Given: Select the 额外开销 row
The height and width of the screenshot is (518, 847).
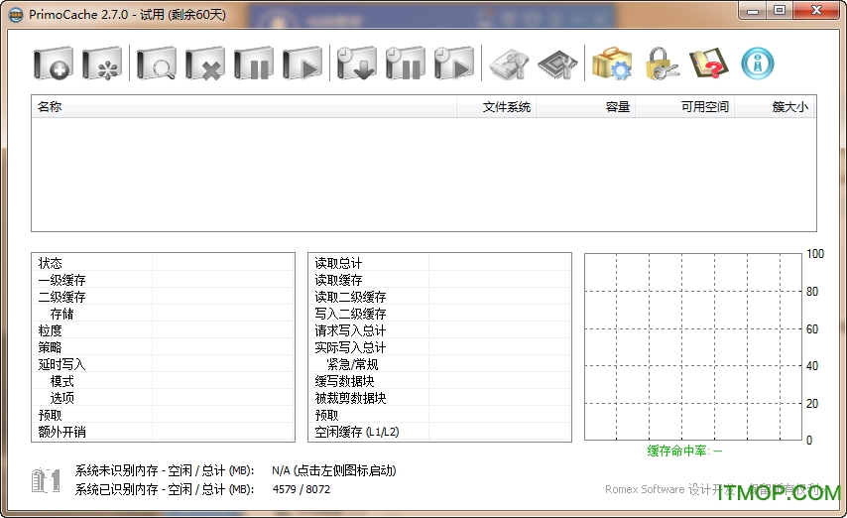Looking at the screenshot, I should 163,432.
